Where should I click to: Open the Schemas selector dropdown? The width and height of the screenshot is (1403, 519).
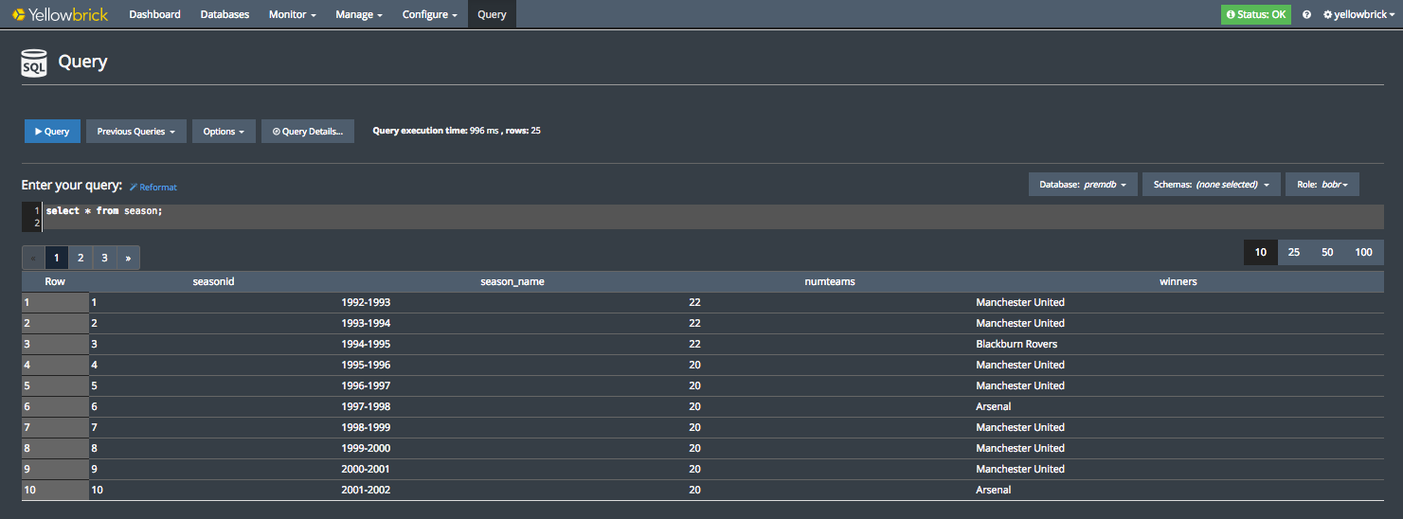pyautogui.click(x=1211, y=185)
